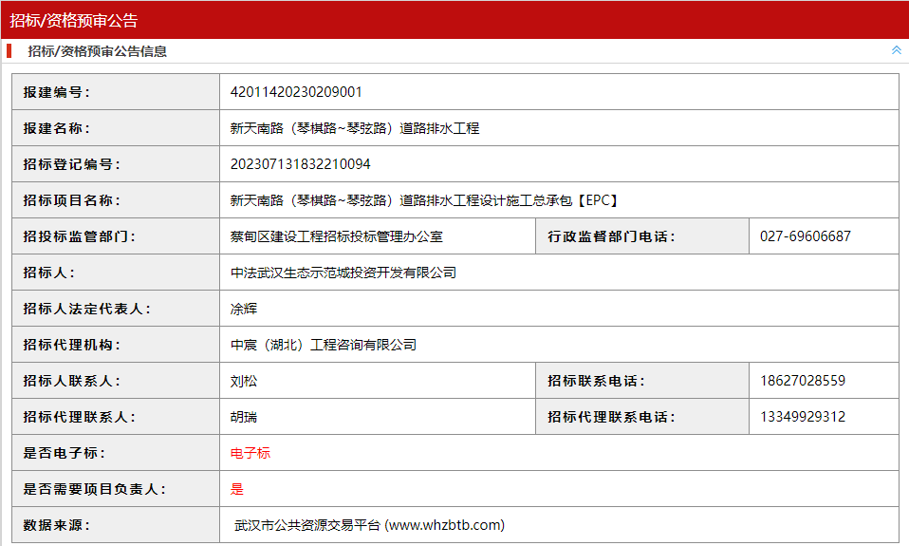Screen dimensions: 909x546
Task: Select agent contact name 胡瑞
Action: click(x=244, y=417)
